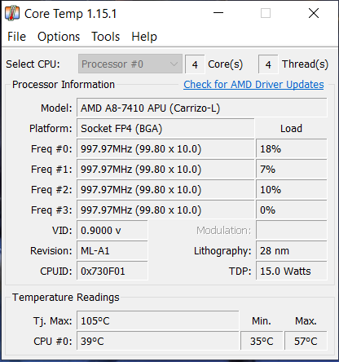Click the Freq #0 frequency value

[x=165, y=149]
